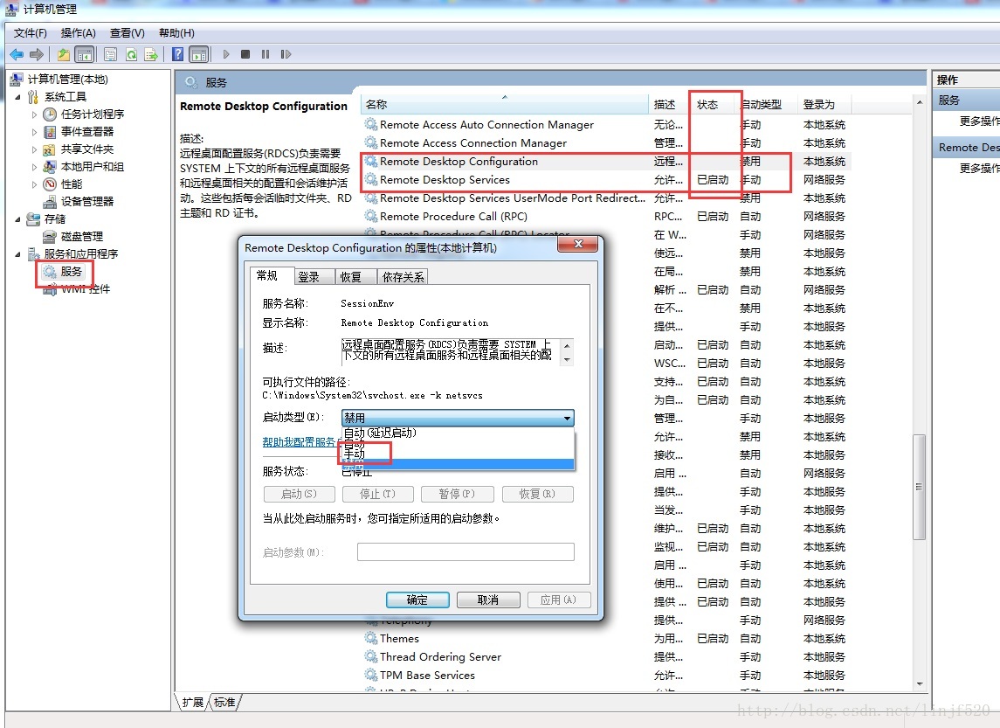Select the 本地用户和组 icon in tree
1000x728 pixels.
[50, 167]
